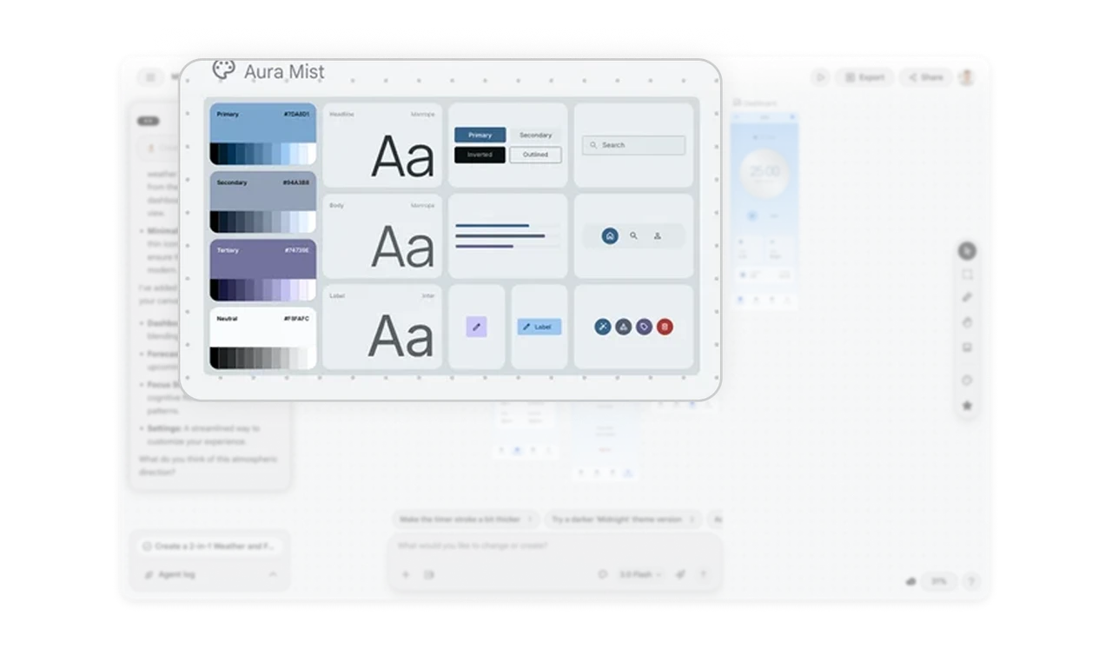
Task: Click the black Inverted button sample
Action: [480, 155]
